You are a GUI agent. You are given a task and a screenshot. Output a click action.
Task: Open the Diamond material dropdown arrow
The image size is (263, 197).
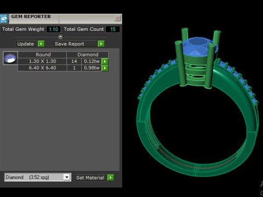click(x=67, y=177)
